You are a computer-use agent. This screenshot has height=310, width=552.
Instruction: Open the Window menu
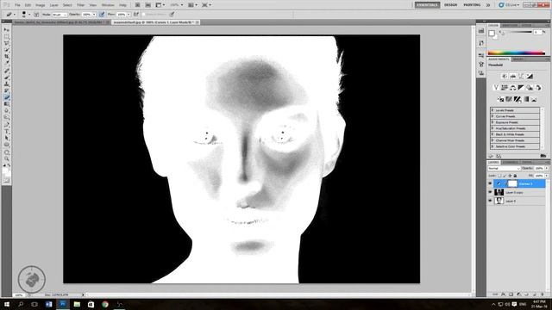pyautogui.click(x=108, y=5)
